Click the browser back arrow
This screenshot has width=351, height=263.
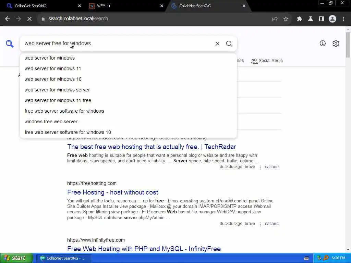click(x=8, y=19)
